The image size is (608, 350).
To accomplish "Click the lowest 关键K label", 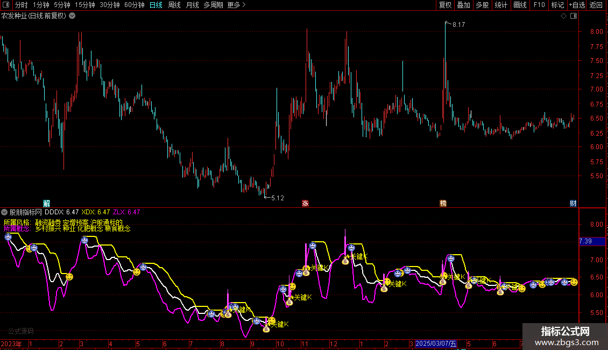I will click(x=280, y=324).
